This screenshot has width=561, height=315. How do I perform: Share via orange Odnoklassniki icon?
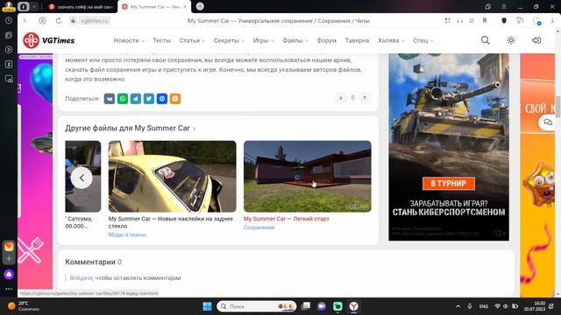pos(175,99)
